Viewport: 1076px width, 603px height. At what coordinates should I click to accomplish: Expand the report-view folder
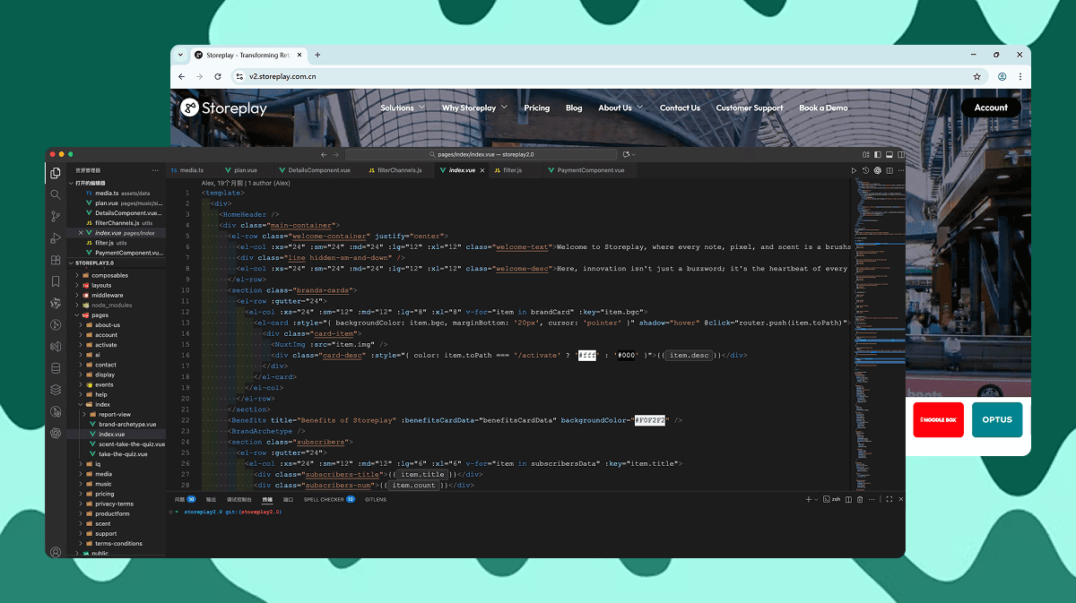point(115,415)
